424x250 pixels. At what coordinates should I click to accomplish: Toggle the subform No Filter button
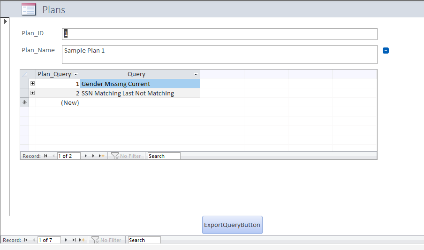(126, 156)
